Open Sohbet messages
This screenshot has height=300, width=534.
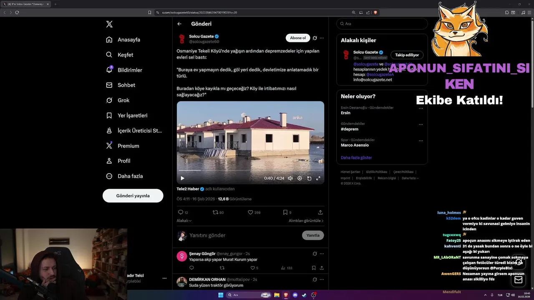[x=121, y=85]
